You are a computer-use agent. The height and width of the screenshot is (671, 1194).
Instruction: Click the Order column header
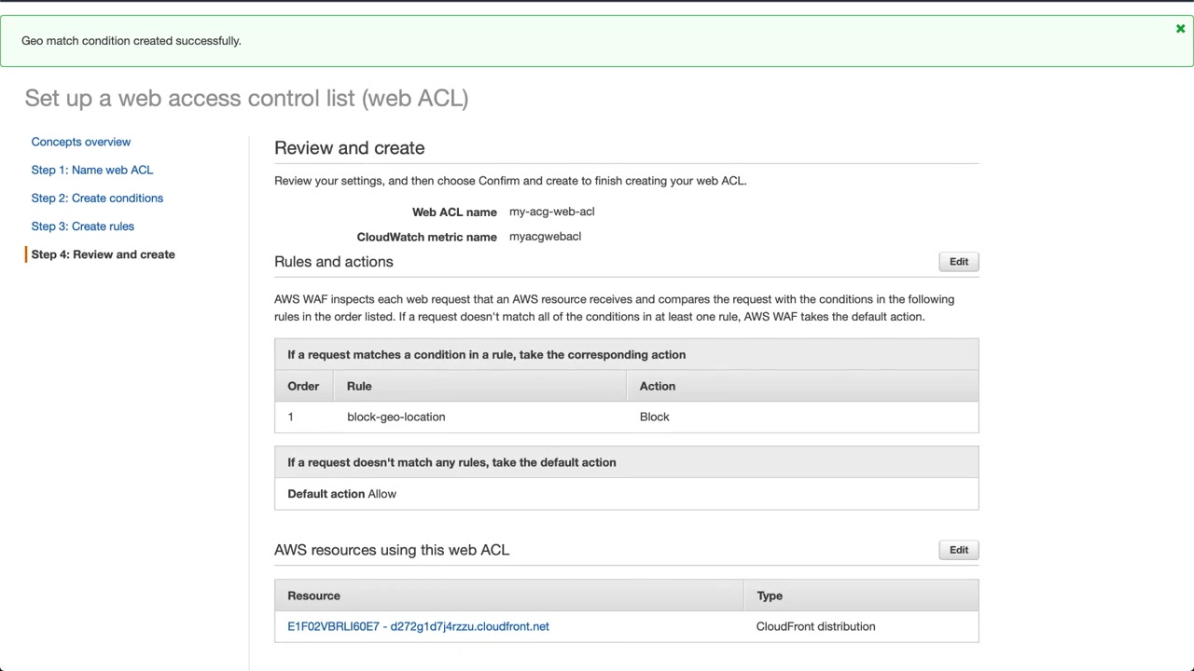pyautogui.click(x=303, y=386)
